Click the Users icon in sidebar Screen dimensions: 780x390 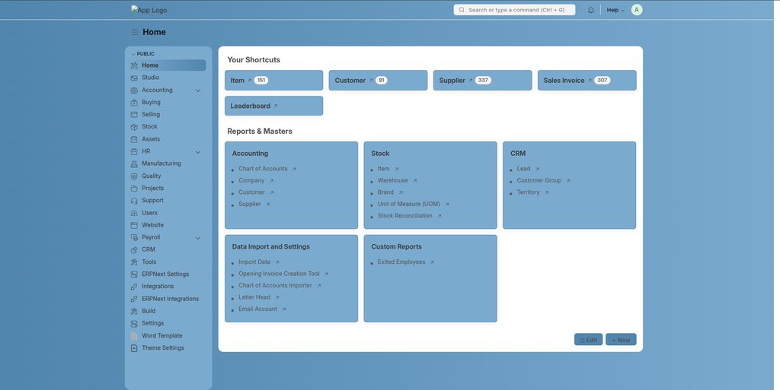[134, 213]
